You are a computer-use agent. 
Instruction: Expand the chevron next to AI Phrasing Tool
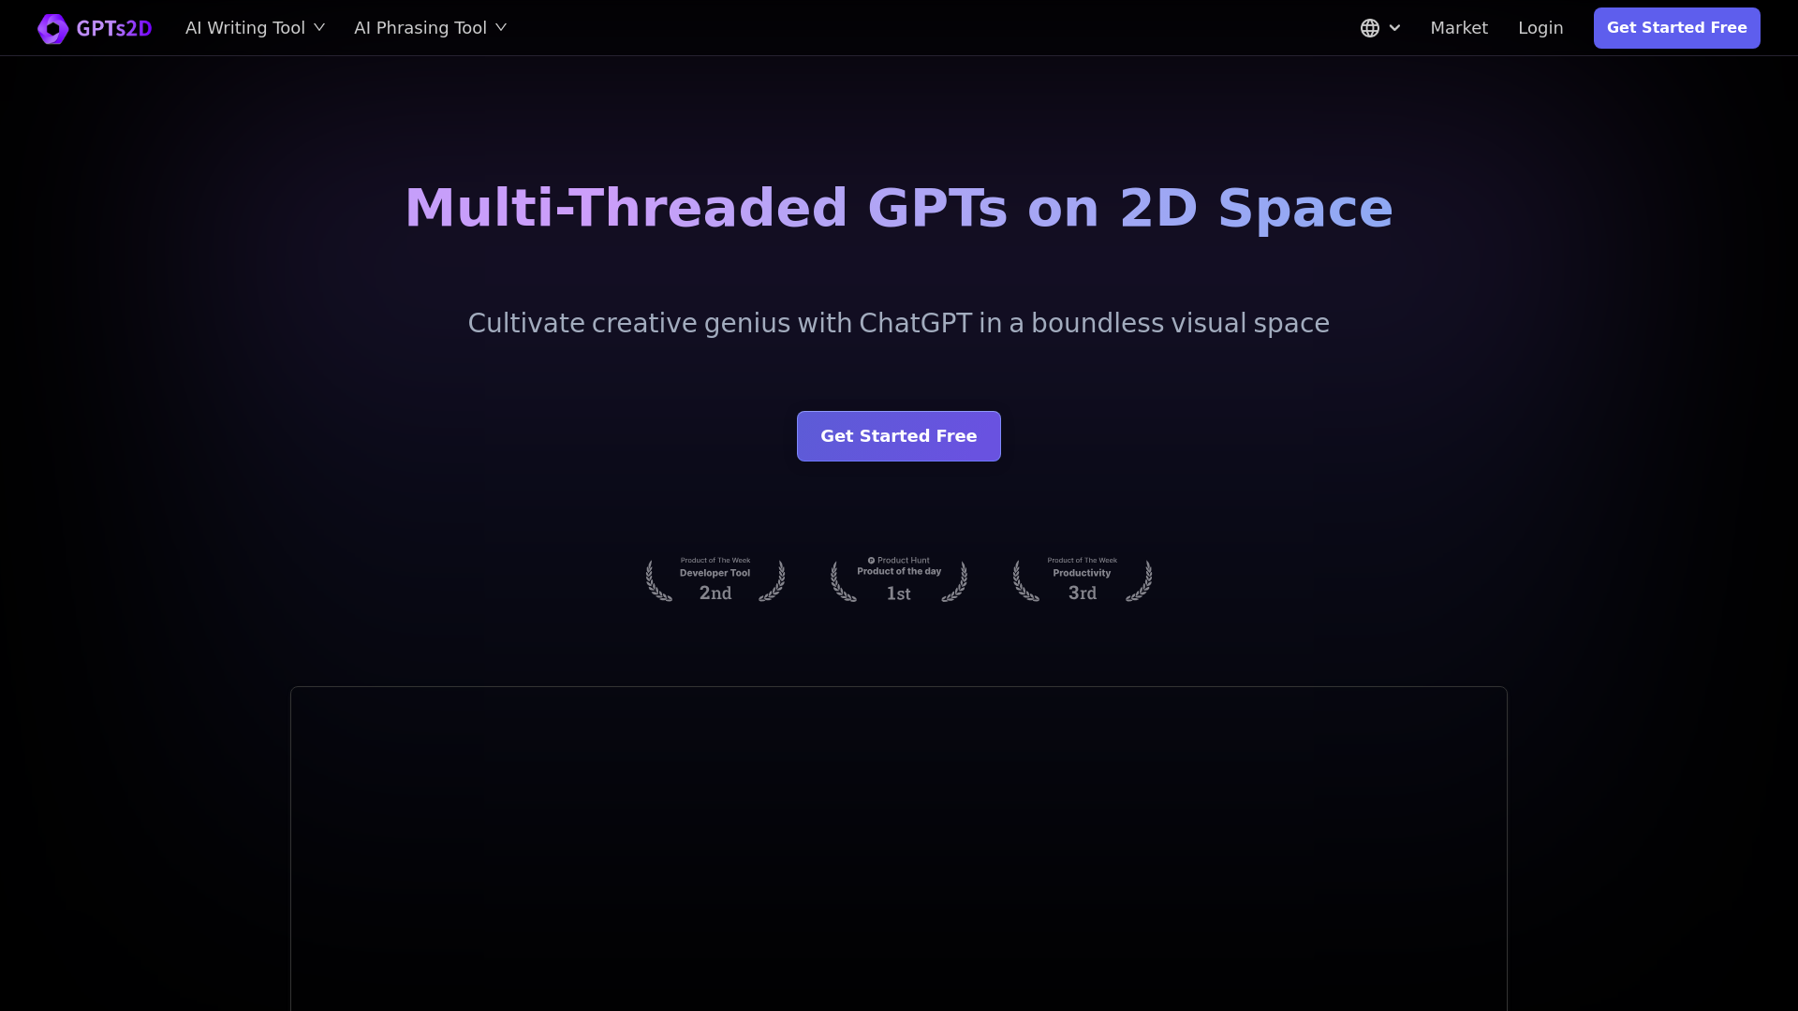(x=502, y=27)
